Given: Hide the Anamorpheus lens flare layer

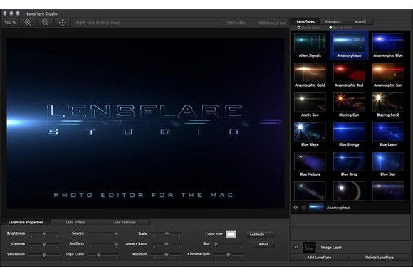Looking at the screenshot, I should pos(296,208).
